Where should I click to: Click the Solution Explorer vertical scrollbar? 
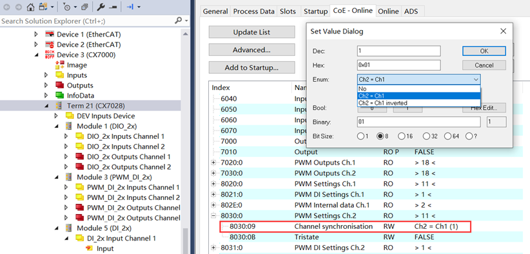click(x=185, y=140)
